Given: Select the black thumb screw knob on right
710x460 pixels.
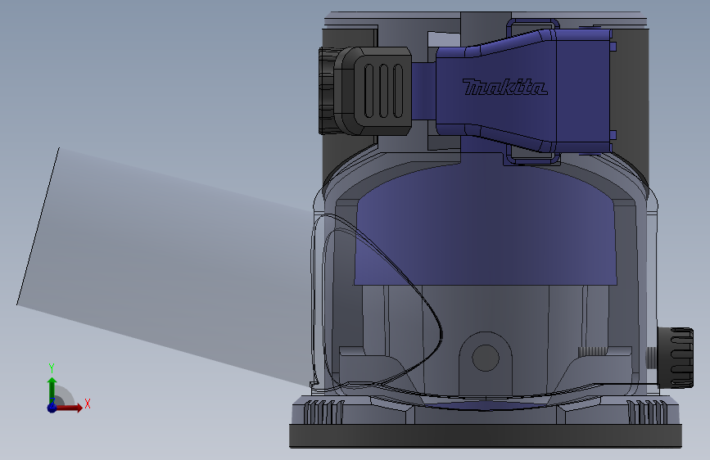Looking at the screenshot, I should (676, 359).
